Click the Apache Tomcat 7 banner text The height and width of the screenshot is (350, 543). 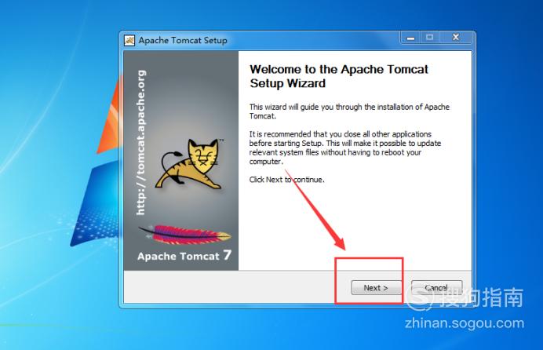tap(184, 256)
